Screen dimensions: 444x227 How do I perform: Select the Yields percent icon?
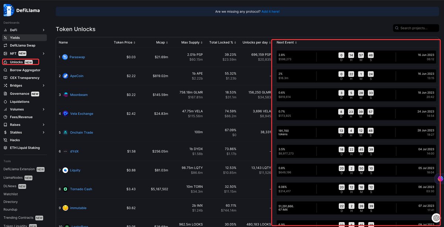point(6,38)
